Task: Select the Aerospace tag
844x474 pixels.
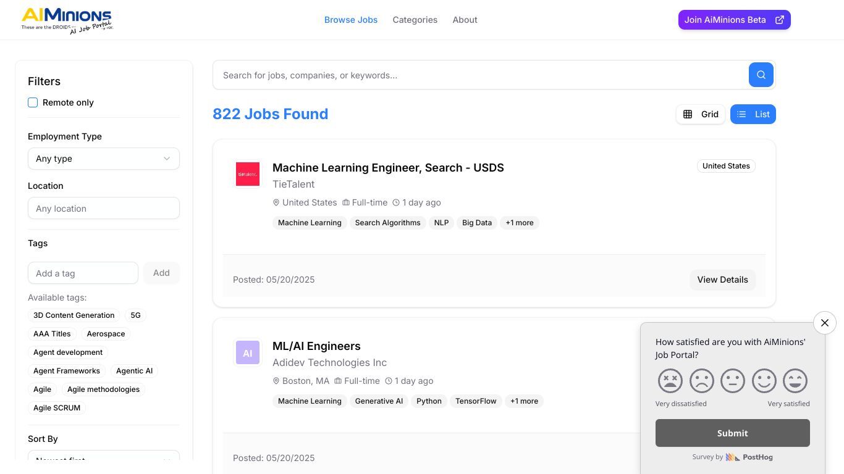Action: (106, 334)
